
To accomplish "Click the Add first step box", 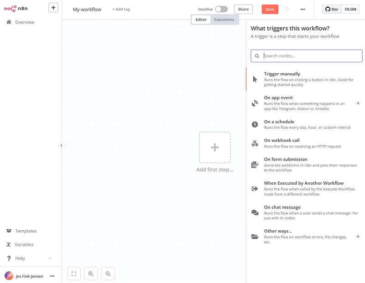I will 214,147.
